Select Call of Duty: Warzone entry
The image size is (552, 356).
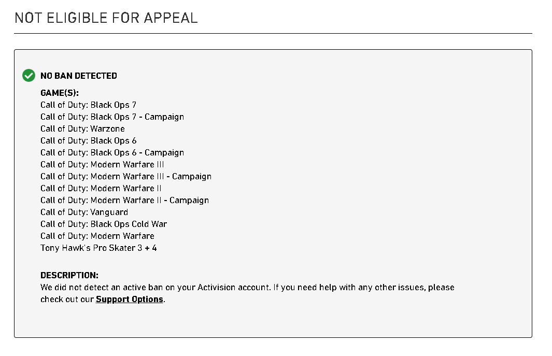[x=82, y=129]
